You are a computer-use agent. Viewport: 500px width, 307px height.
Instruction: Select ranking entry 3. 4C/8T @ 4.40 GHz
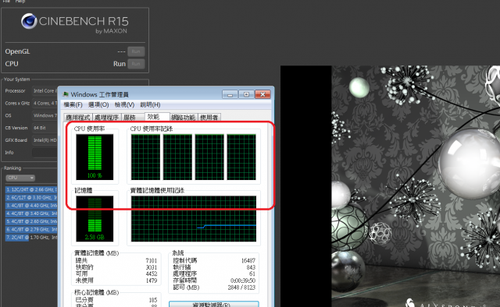tap(31, 206)
